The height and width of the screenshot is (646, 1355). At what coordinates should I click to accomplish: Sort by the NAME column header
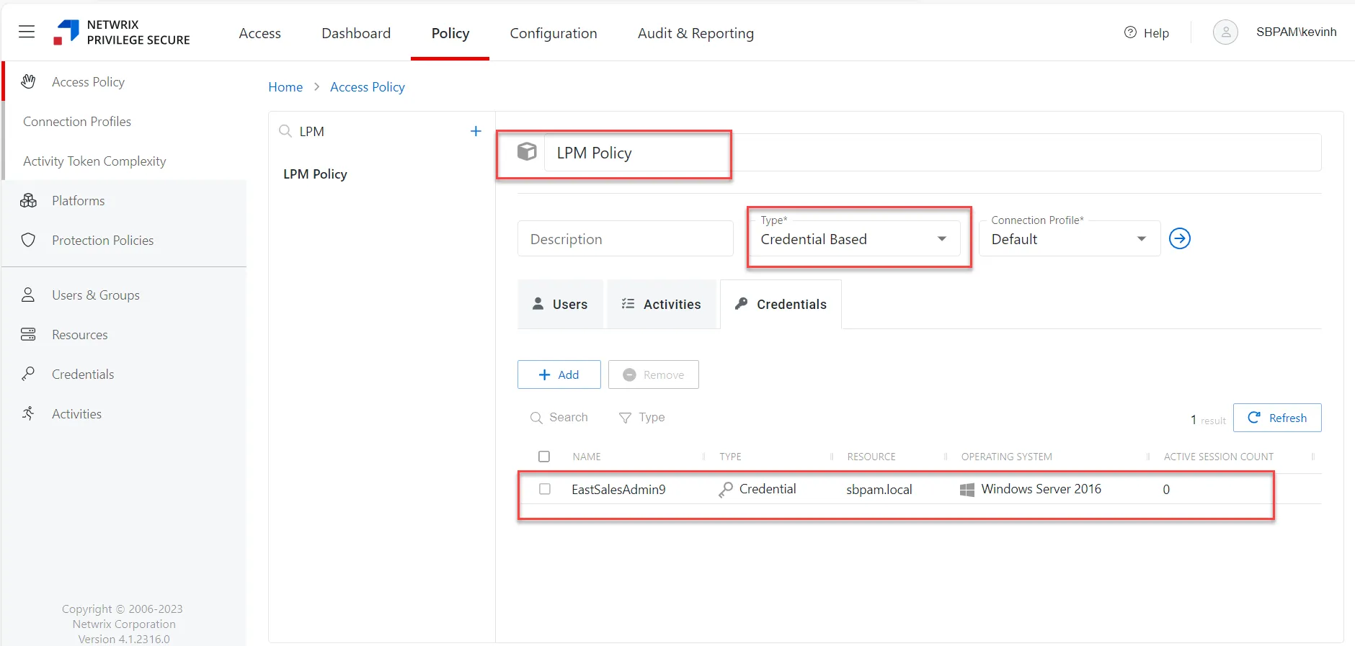(x=587, y=457)
